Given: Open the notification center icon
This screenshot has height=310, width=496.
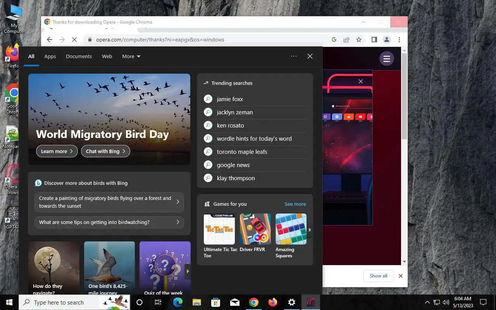Looking at the screenshot, I should coord(483,302).
